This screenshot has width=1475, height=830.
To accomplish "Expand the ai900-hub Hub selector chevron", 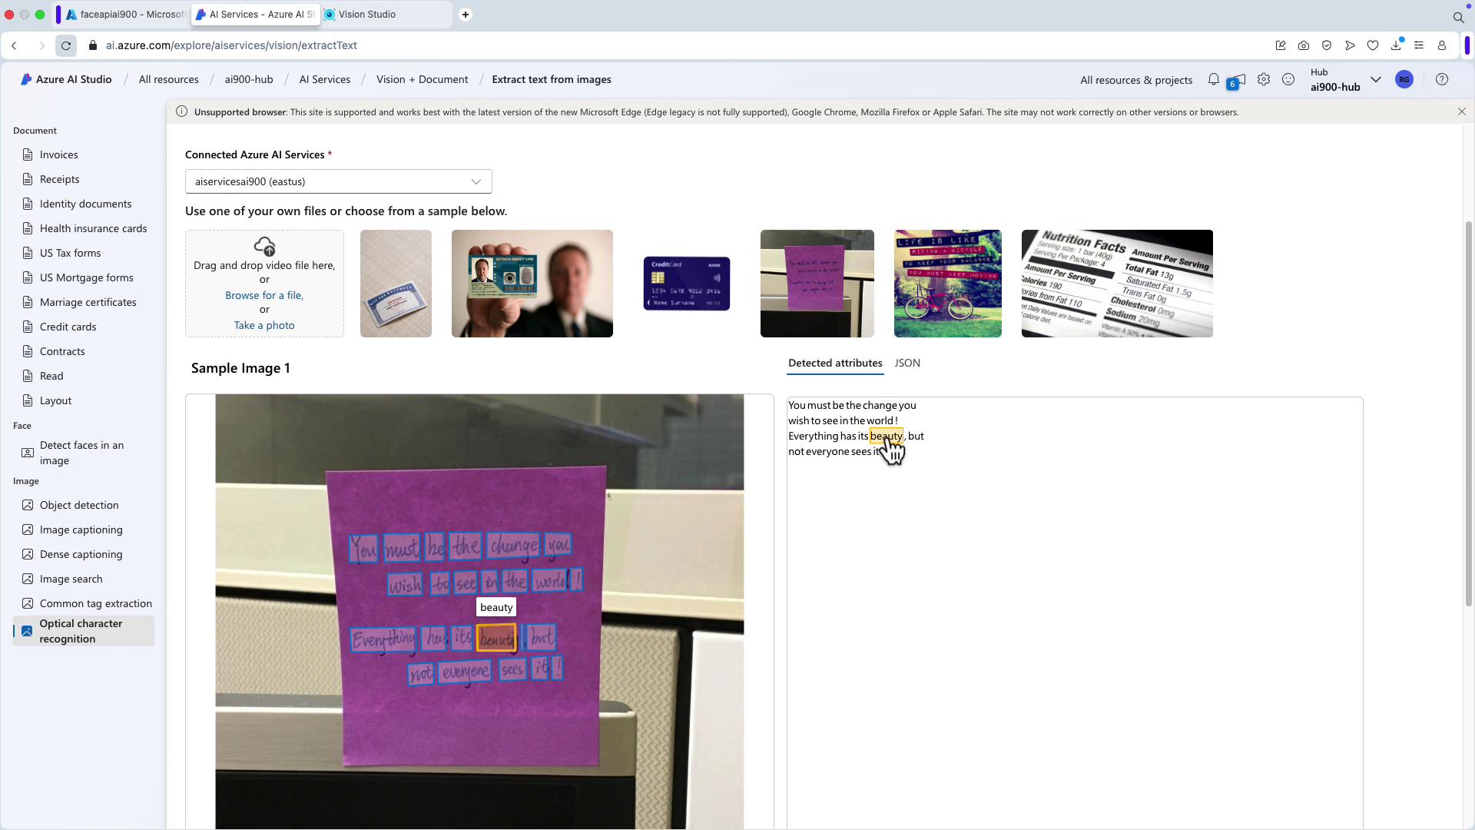I will click(1376, 79).
